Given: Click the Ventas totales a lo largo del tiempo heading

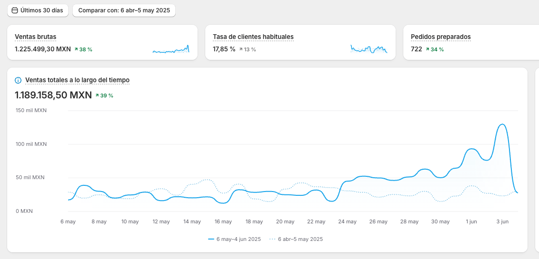Looking at the screenshot, I should 77,80.
